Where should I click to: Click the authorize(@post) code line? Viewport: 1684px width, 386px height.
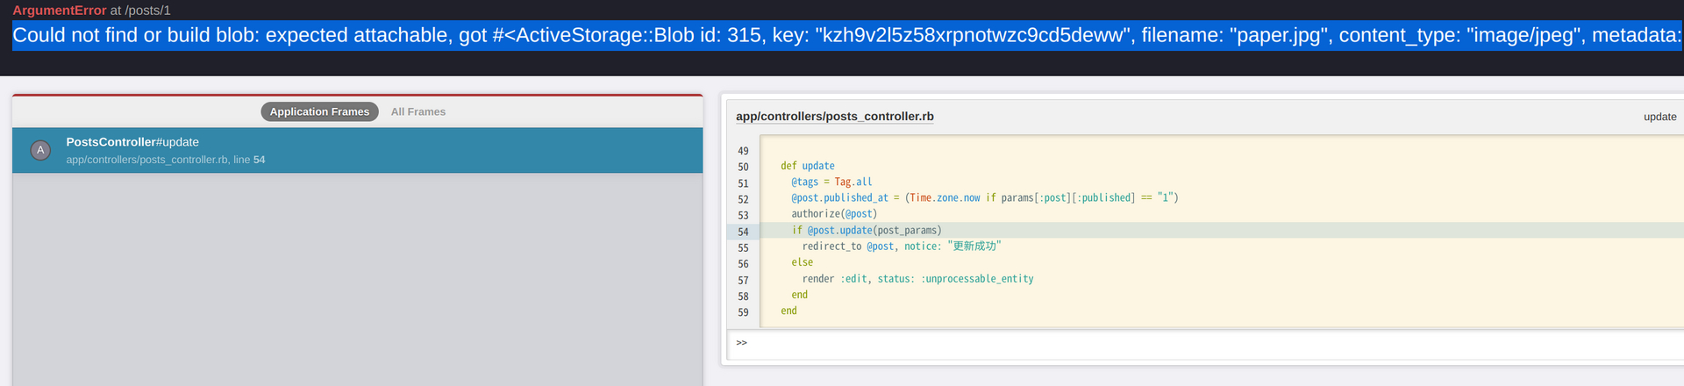(834, 214)
